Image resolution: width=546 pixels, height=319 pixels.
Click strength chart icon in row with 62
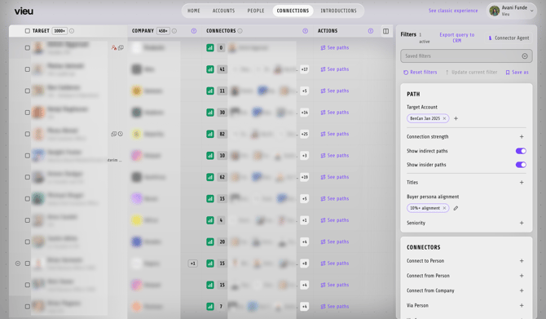(x=210, y=177)
